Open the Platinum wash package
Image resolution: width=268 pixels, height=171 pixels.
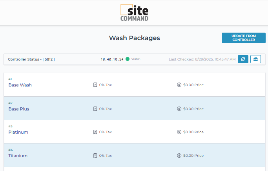click(x=18, y=132)
